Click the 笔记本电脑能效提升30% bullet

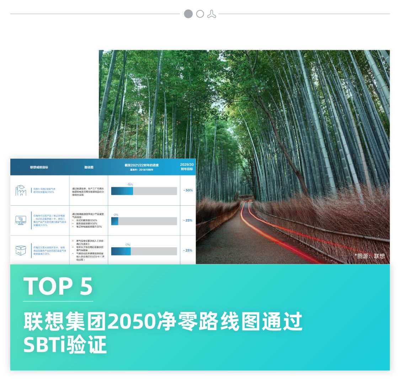89,227
